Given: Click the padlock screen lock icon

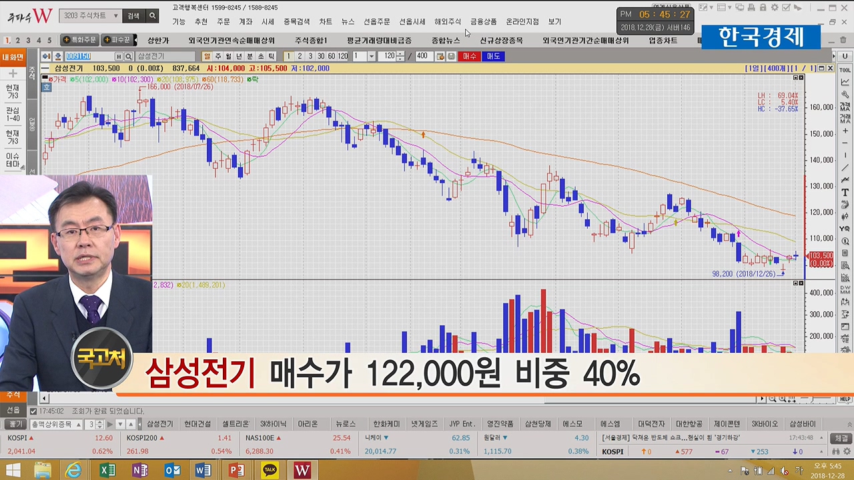Looking at the screenshot, I should (x=763, y=8).
